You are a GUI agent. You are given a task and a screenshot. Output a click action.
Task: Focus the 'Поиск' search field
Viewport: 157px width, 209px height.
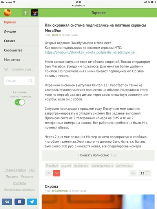click(20, 81)
